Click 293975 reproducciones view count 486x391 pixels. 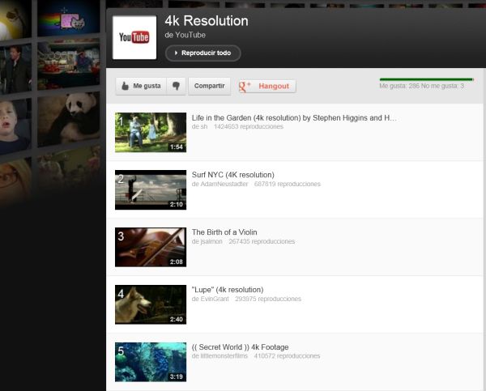pos(268,299)
